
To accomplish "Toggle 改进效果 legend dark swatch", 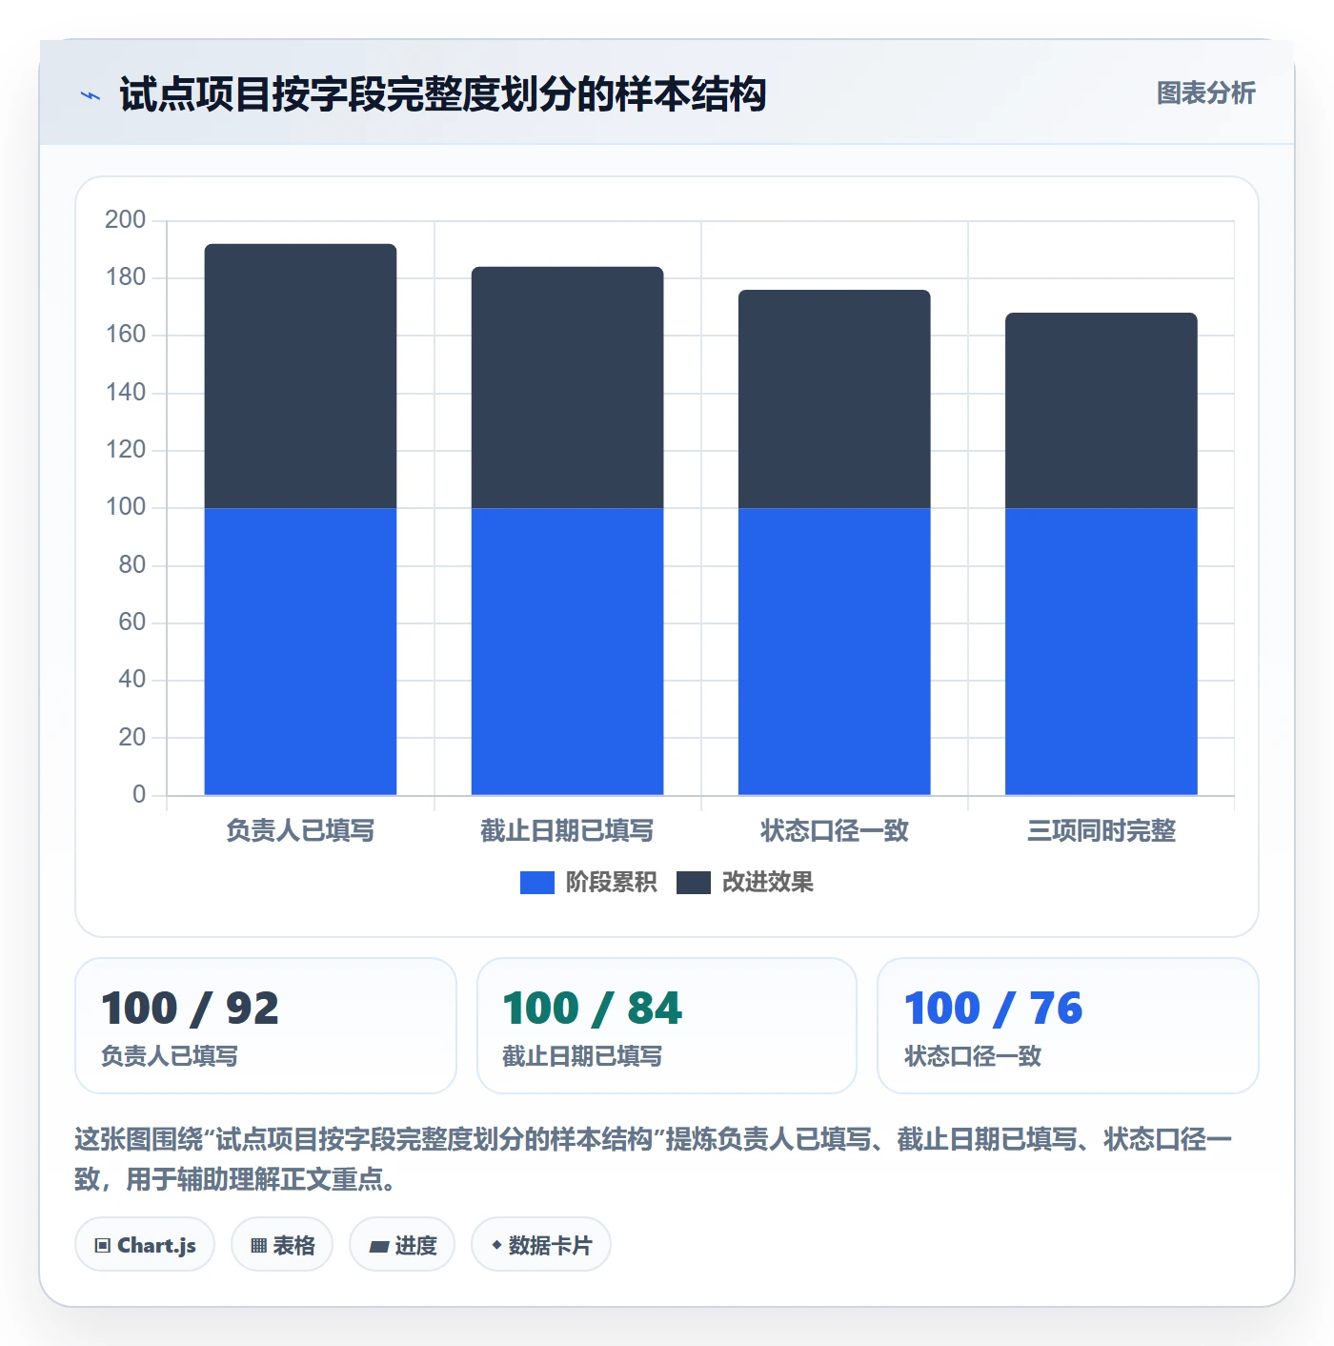I will pyautogui.click(x=694, y=883).
